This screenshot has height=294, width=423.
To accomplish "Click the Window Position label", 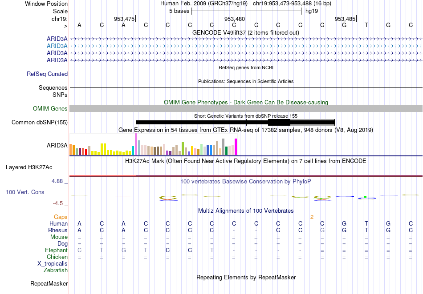I will [x=46, y=4].
